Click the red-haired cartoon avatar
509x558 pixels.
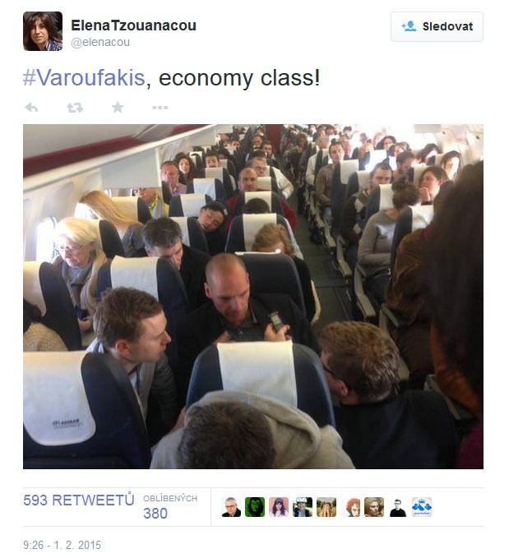[x=350, y=507]
